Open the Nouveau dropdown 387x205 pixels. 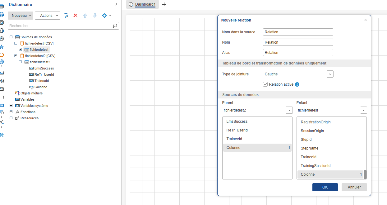coord(21,16)
